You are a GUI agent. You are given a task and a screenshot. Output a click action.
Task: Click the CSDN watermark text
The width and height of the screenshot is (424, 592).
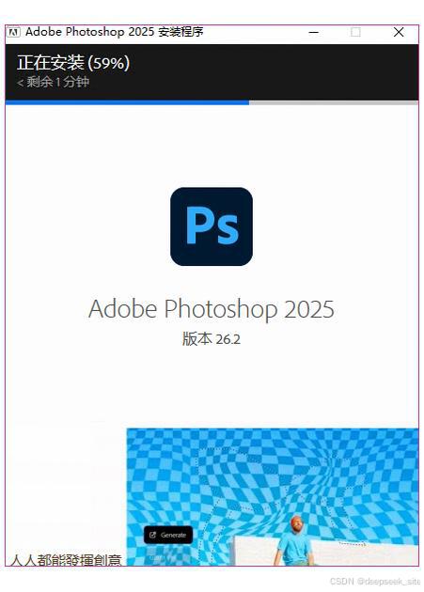coord(375,581)
